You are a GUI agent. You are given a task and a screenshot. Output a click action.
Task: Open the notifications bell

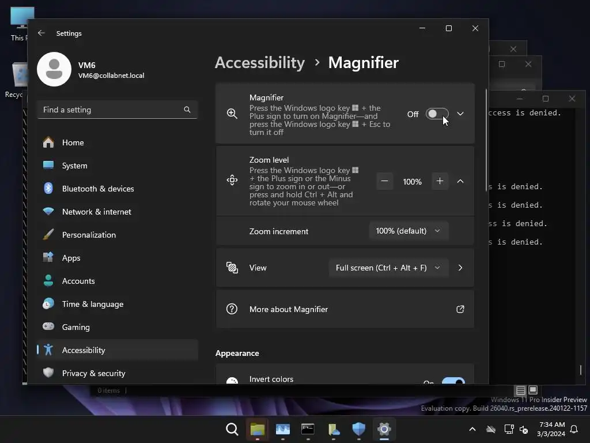click(x=574, y=429)
